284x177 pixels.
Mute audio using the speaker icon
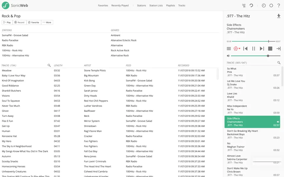pyautogui.click(x=228, y=56)
